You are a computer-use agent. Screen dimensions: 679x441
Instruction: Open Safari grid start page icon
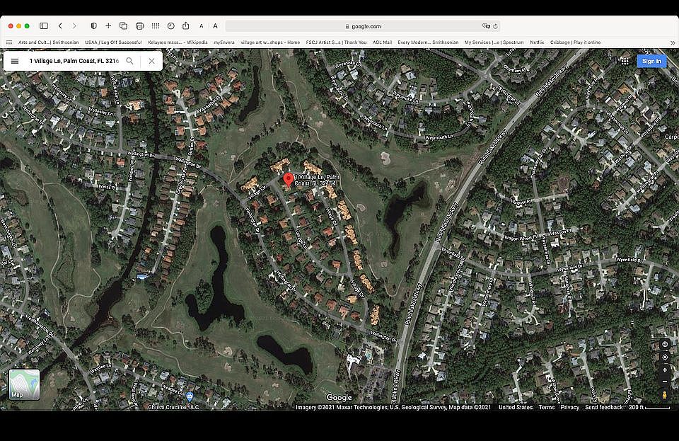[x=156, y=26]
